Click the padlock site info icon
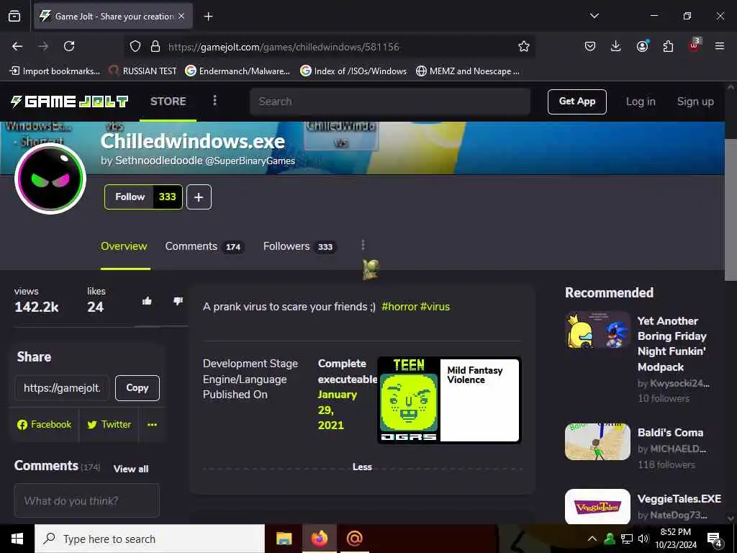 click(x=155, y=47)
